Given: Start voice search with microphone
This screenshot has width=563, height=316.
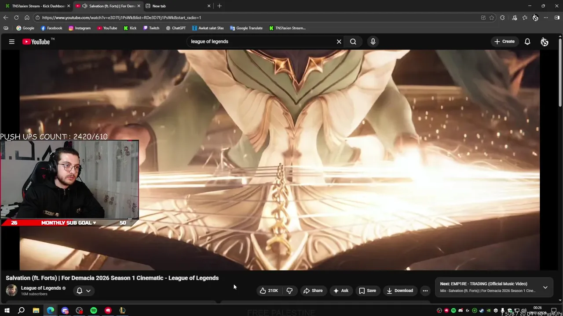Looking at the screenshot, I should tap(373, 42).
